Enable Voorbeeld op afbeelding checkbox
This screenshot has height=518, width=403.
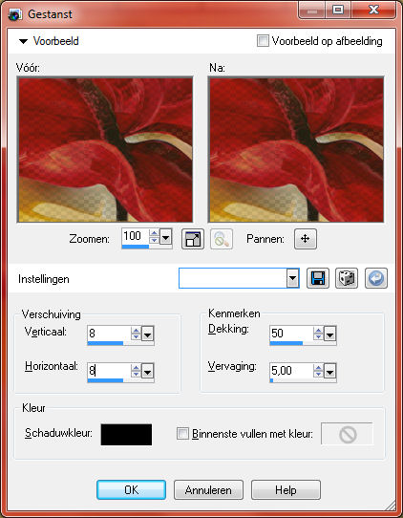(x=263, y=41)
